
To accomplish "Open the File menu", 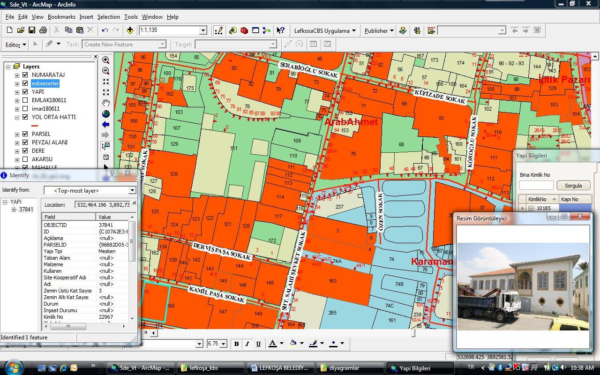I will click(x=10, y=17).
